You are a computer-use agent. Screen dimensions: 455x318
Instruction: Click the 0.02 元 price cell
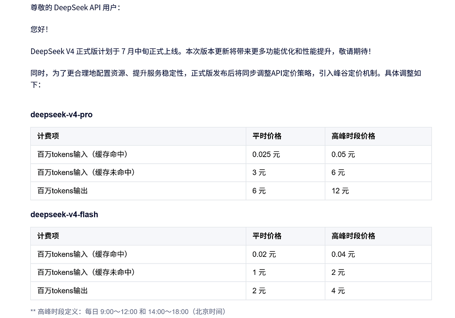click(x=264, y=254)
